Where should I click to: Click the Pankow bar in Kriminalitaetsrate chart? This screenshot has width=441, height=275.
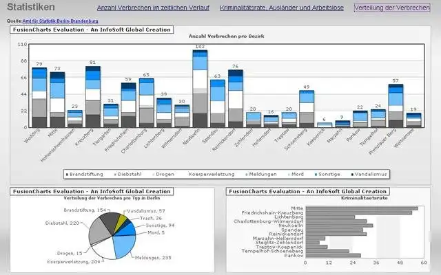tap(334, 256)
